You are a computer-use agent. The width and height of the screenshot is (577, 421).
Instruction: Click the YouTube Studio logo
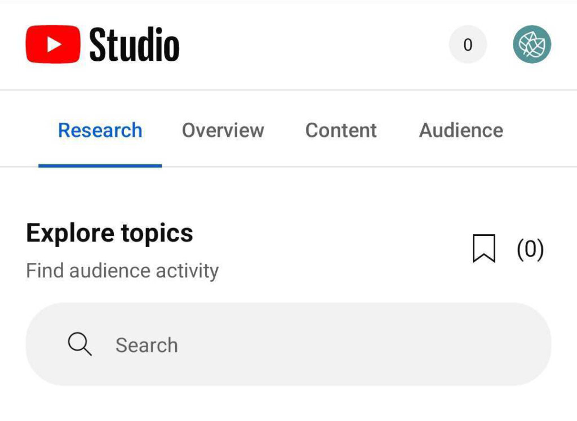(x=101, y=45)
